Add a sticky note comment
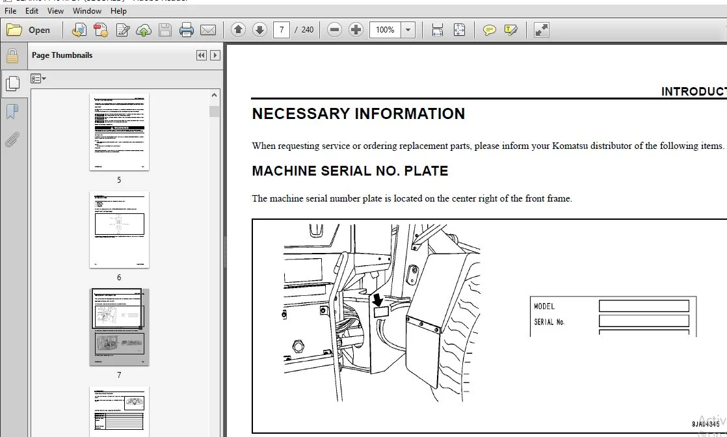Viewport: 727px width, 437px height. (489, 30)
